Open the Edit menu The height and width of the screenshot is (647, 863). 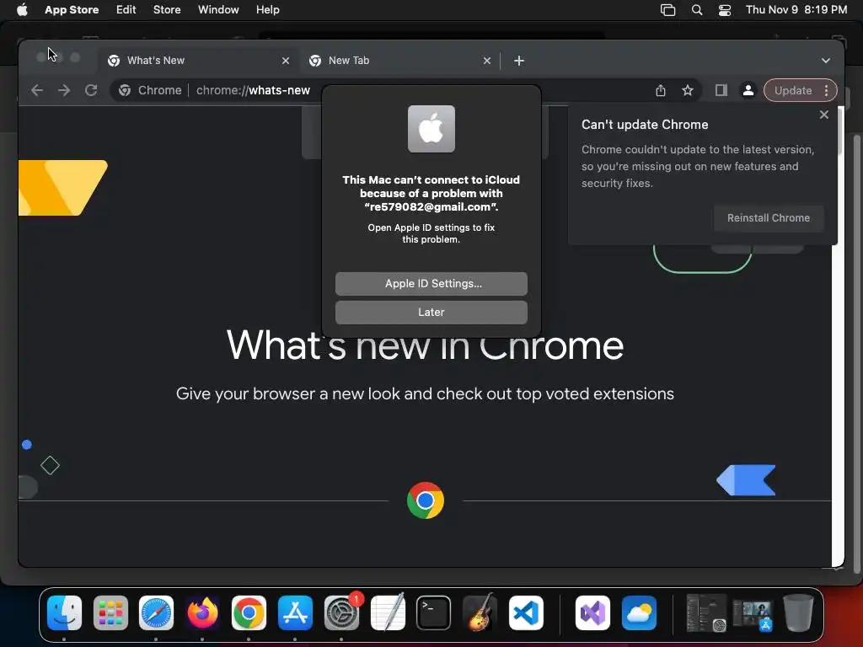pyautogui.click(x=126, y=9)
